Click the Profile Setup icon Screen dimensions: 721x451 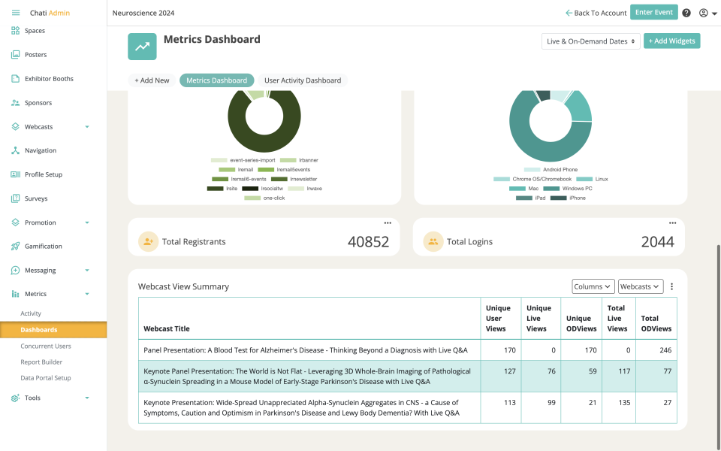click(x=16, y=174)
